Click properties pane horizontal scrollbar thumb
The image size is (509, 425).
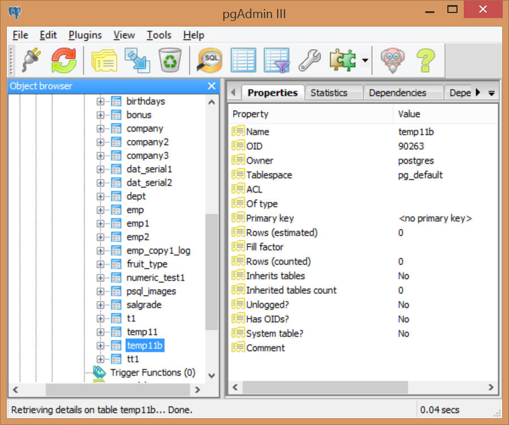tap(325, 387)
